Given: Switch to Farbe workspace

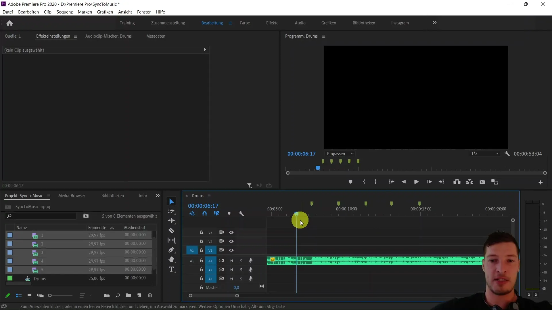Looking at the screenshot, I should pyautogui.click(x=245, y=23).
